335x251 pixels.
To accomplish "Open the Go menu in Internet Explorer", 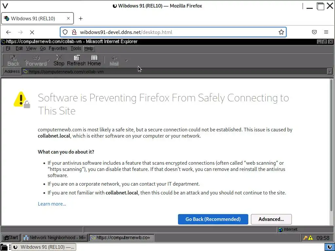I will click(43, 49).
